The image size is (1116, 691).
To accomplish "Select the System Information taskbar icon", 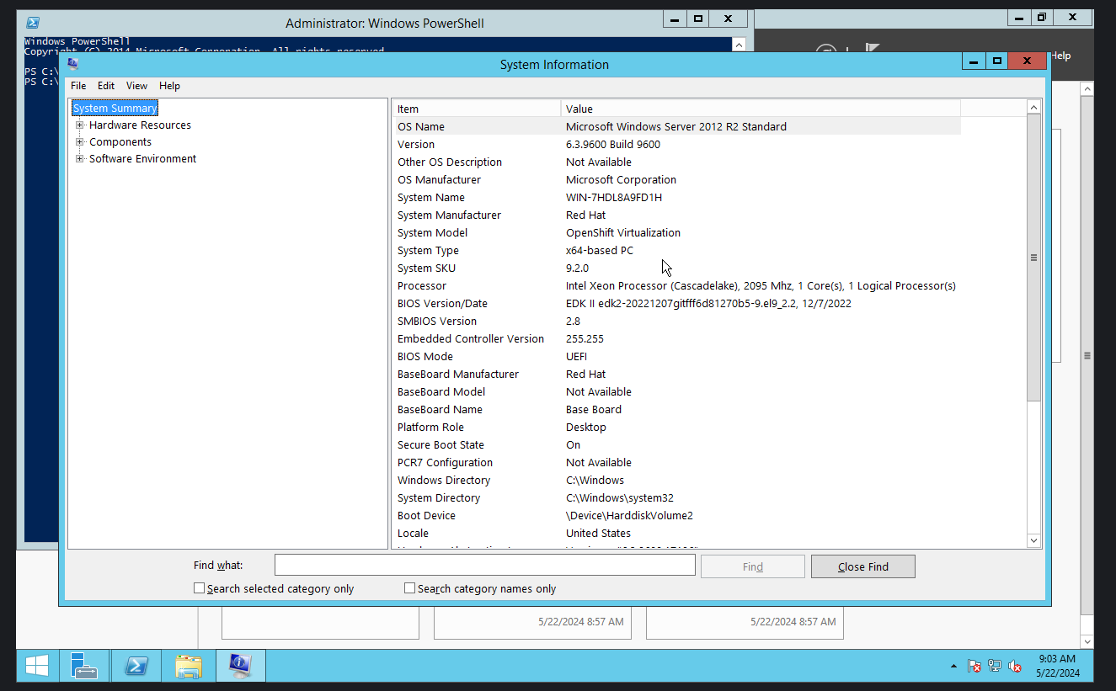I will 241,666.
